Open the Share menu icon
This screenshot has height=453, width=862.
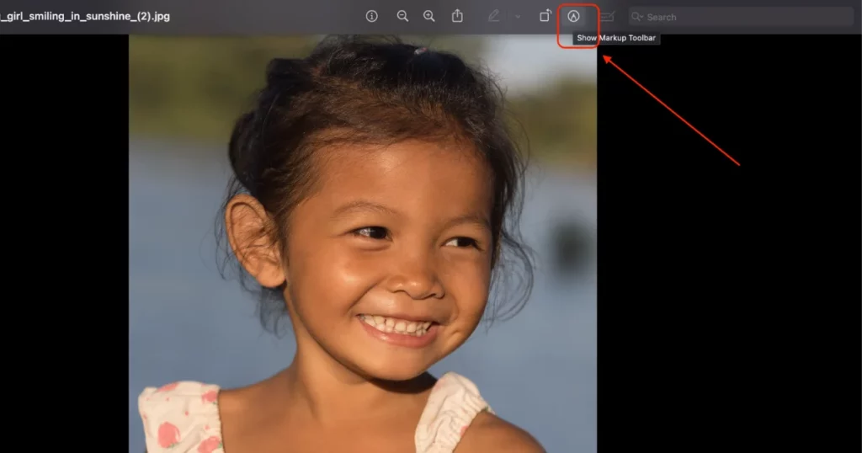coord(457,16)
